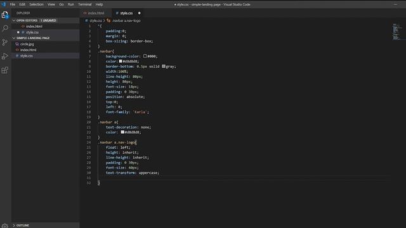The height and width of the screenshot is (228, 406).
Task: Open Manage gear icon at bottom left
Action: click(x=4, y=225)
